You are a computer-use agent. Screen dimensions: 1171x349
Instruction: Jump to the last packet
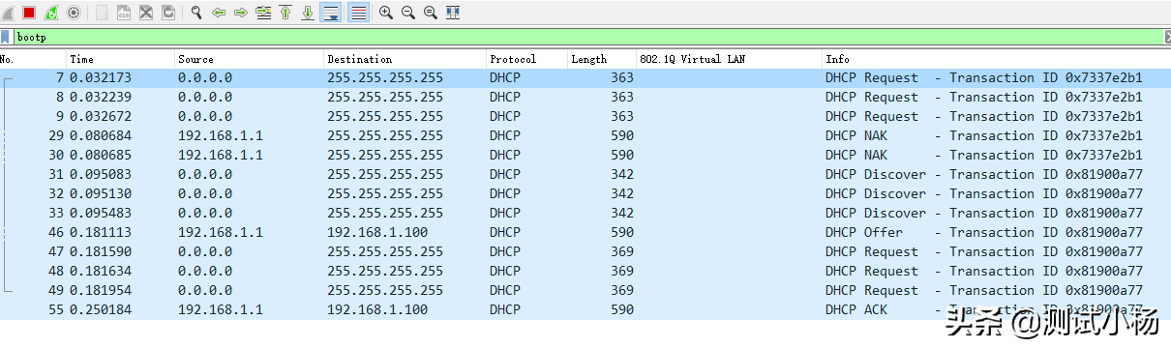coord(308,13)
